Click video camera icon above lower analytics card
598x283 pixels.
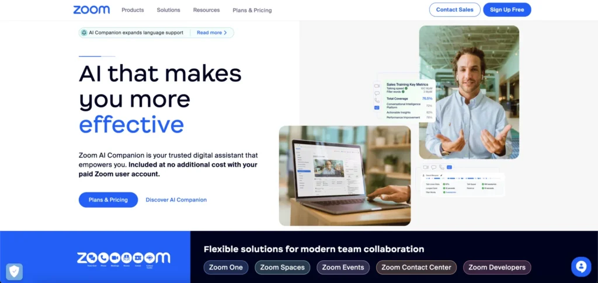pos(426,167)
